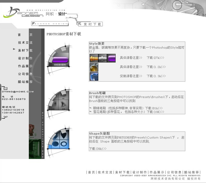Click the Style效果 heading
Screen dimensions: 206x183
click(97, 44)
